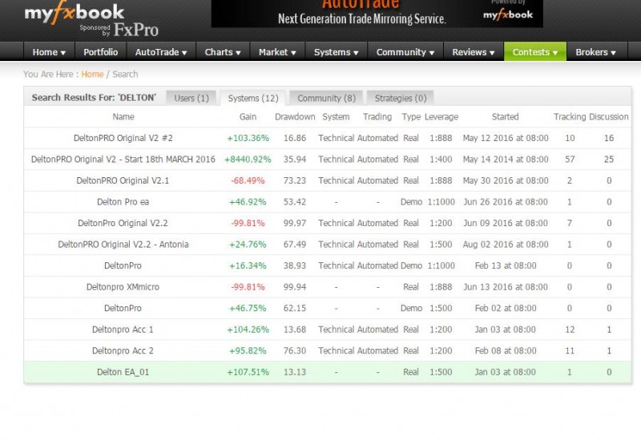Open system DeltonPro Original V2.2

click(x=123, y=223)
